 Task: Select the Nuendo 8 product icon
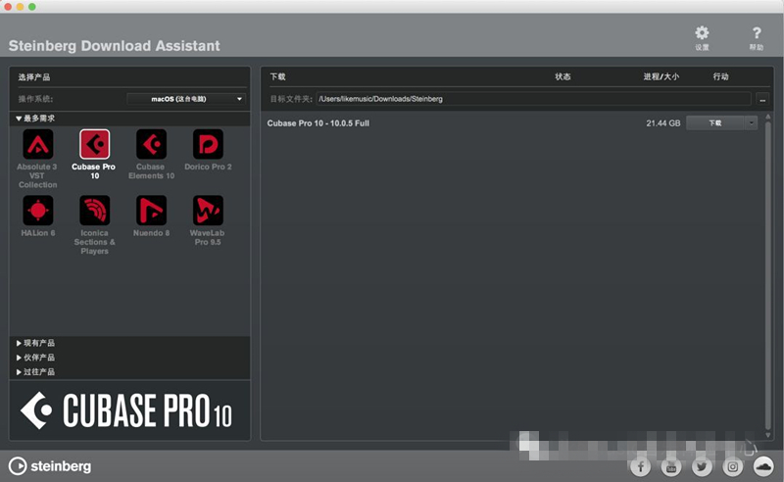(x=152, y=211)
